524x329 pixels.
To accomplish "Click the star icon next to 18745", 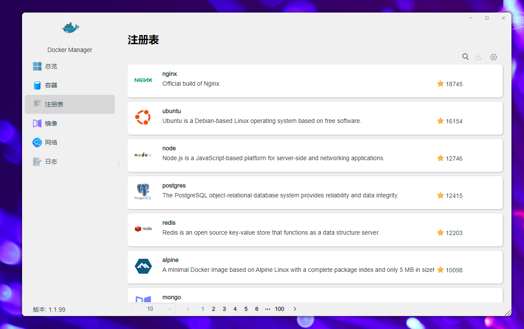I will click(440, 84).
